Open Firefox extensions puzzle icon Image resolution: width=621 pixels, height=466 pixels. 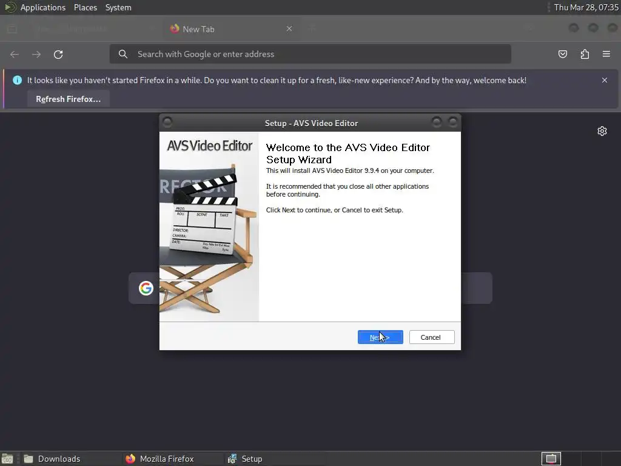585,54
